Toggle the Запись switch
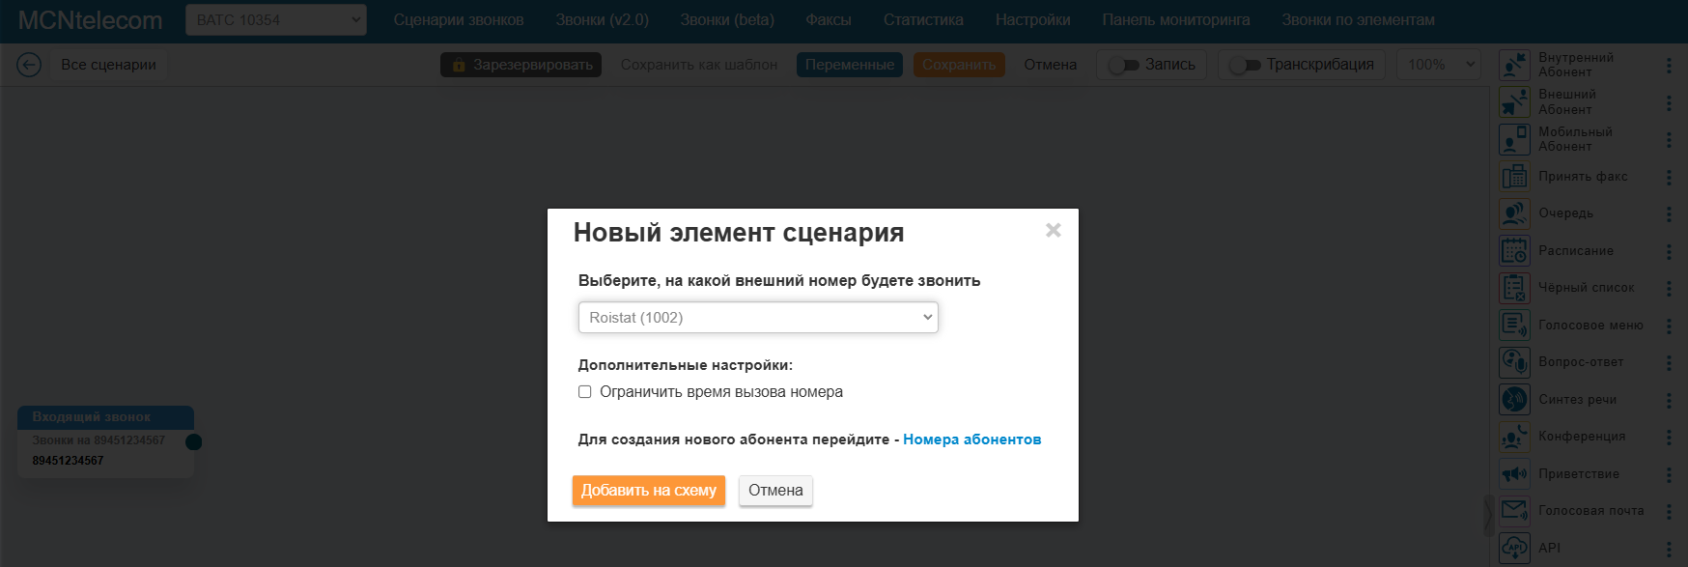The image size is (1688, 567). tap(1124, 65)
